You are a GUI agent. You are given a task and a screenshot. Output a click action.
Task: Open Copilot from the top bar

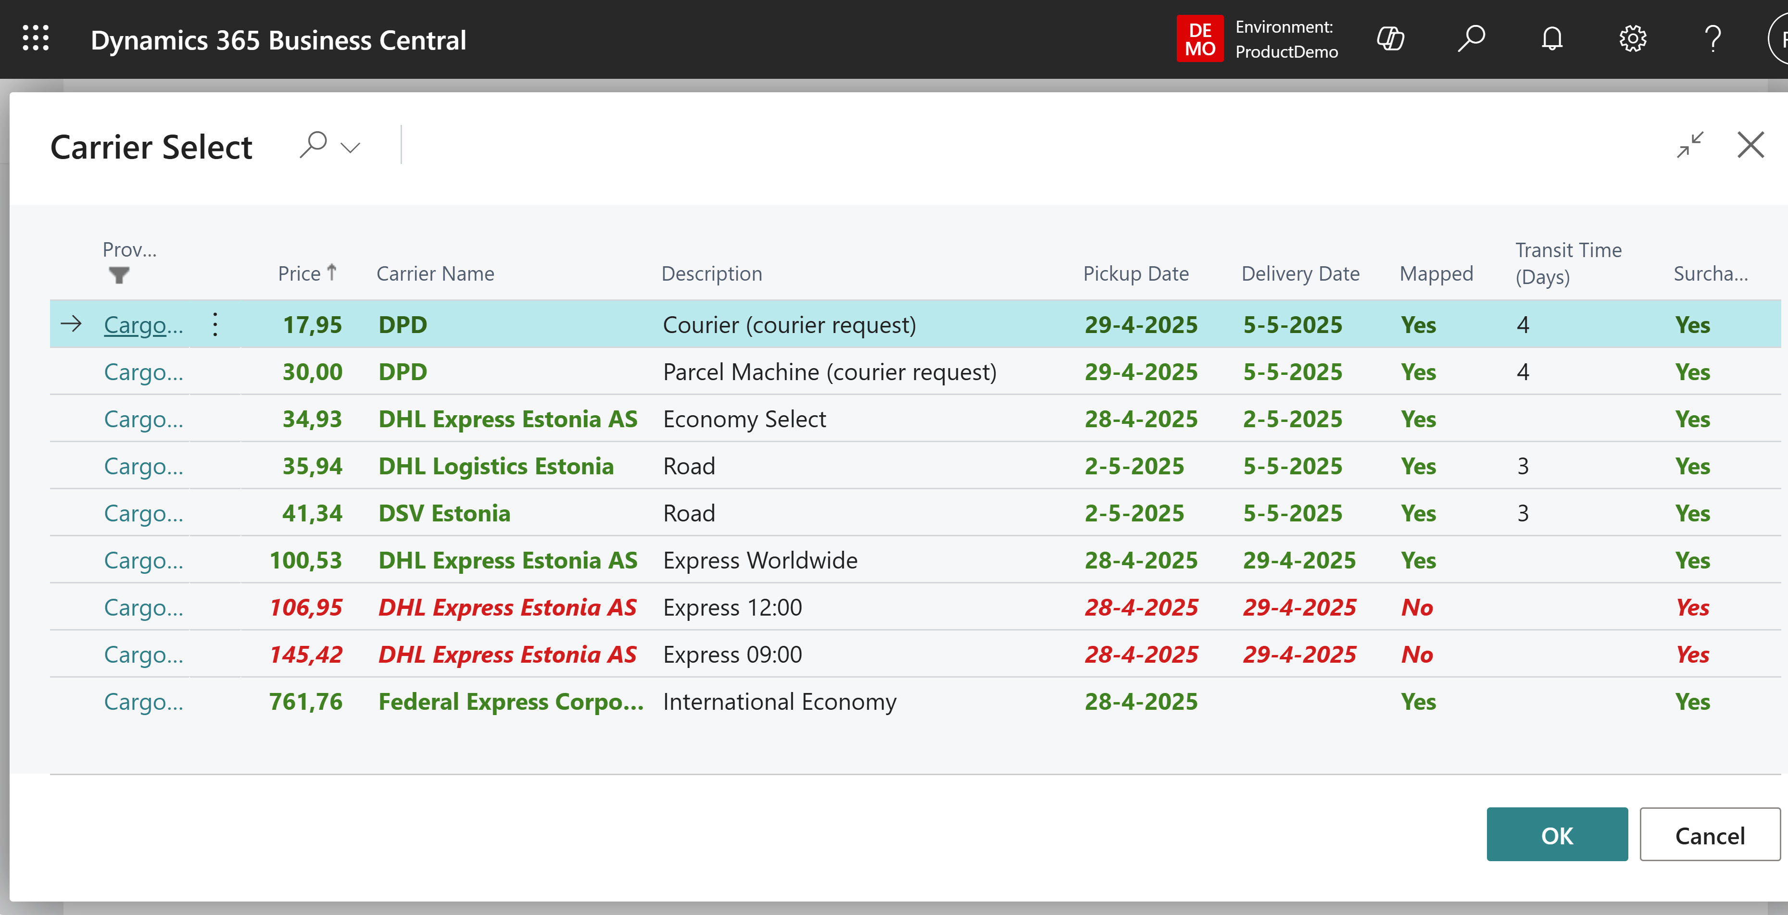coord(1390,39)
